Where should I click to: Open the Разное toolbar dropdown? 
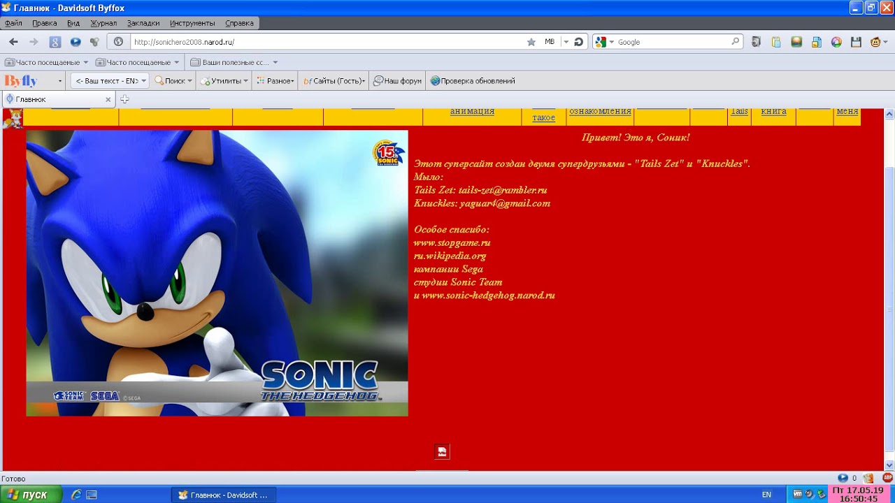click(275, 81)
